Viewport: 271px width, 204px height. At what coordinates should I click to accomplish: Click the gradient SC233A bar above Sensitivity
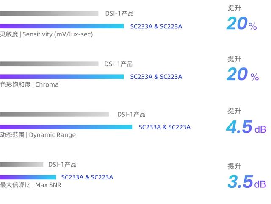click(x=62, y=26)
